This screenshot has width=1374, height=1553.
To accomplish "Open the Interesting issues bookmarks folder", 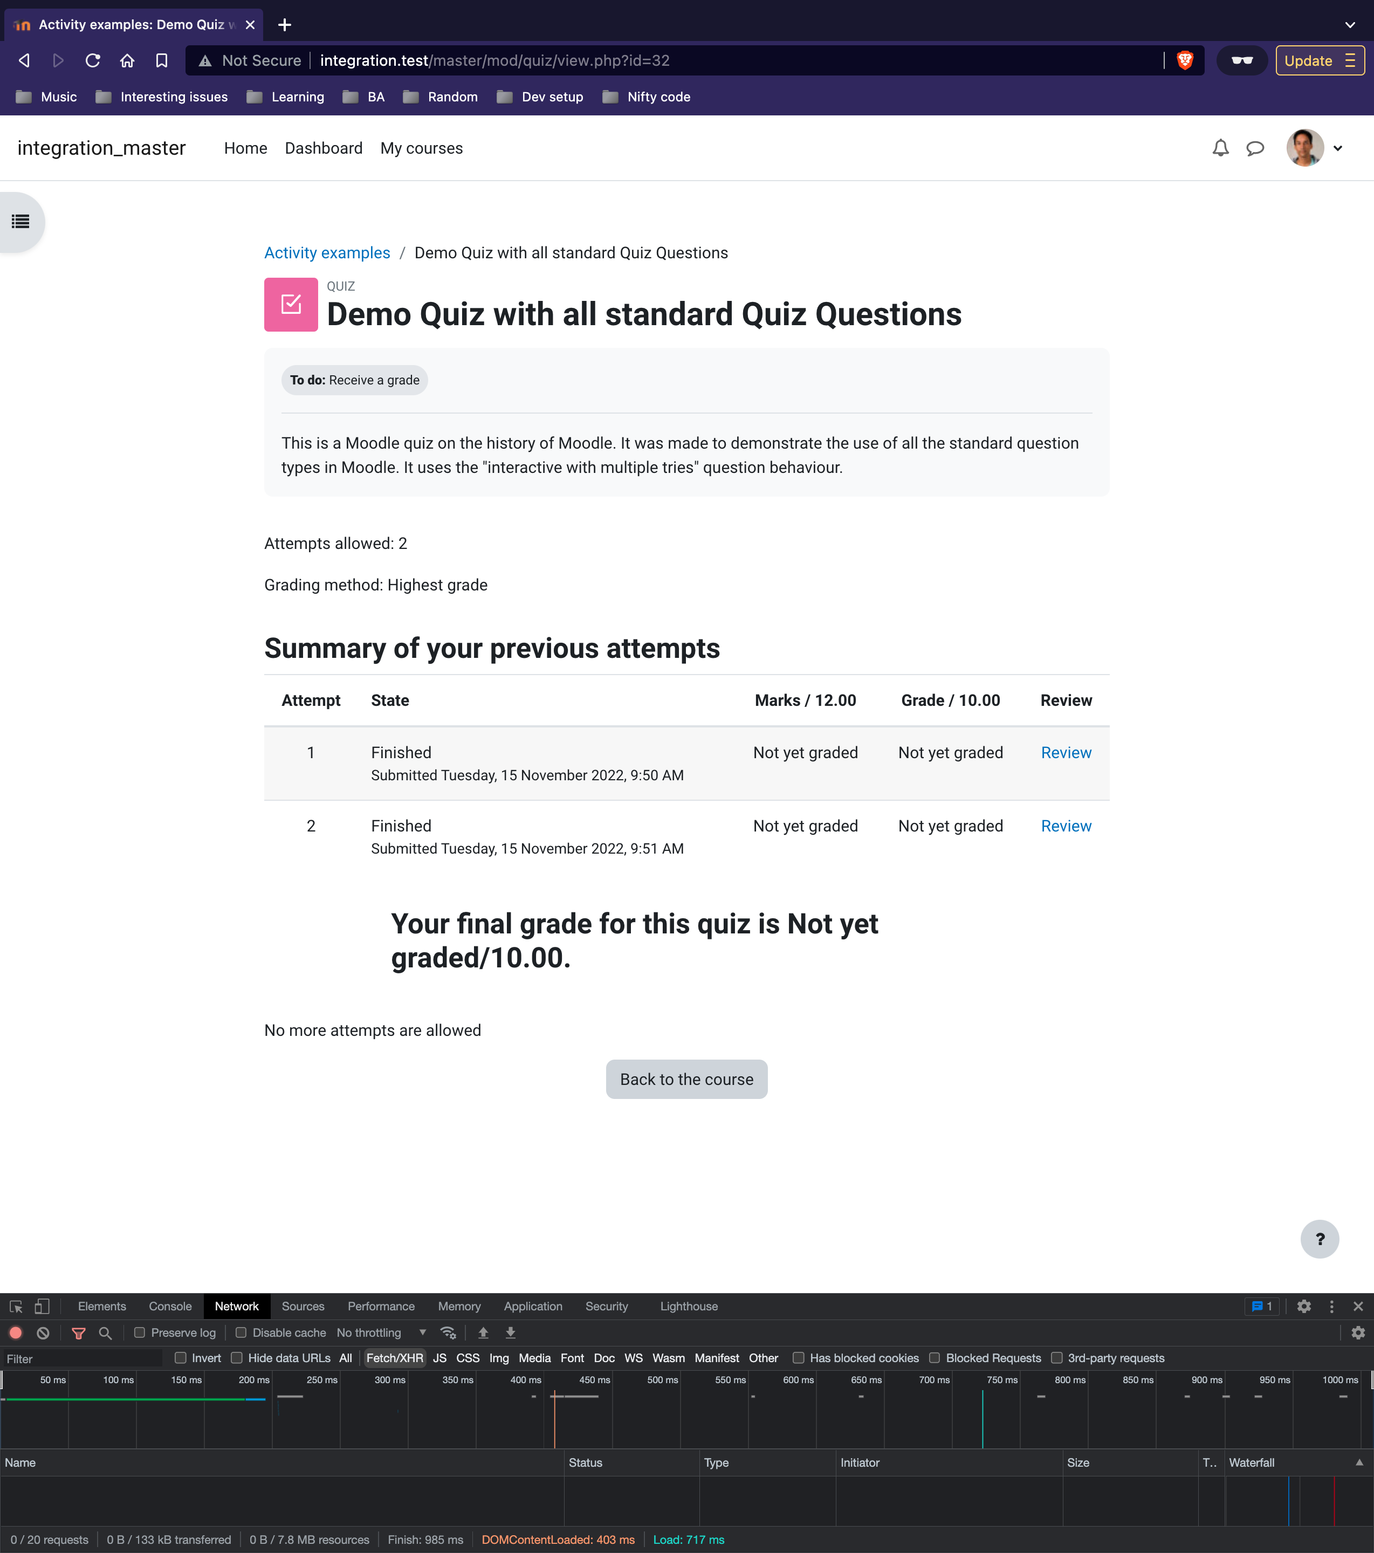I will 162,97.
